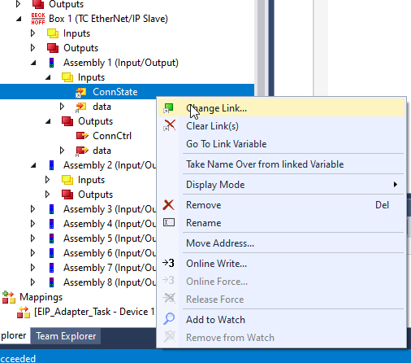Collapse Outputs folder under Assembly 1
This screenshot has height=363, width=411.
click(x=48, y=121)
